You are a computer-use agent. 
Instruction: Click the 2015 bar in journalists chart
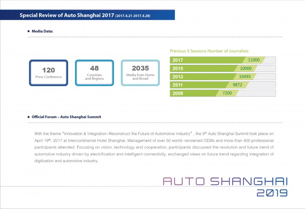pyautogui.click(x=223, y=68)
